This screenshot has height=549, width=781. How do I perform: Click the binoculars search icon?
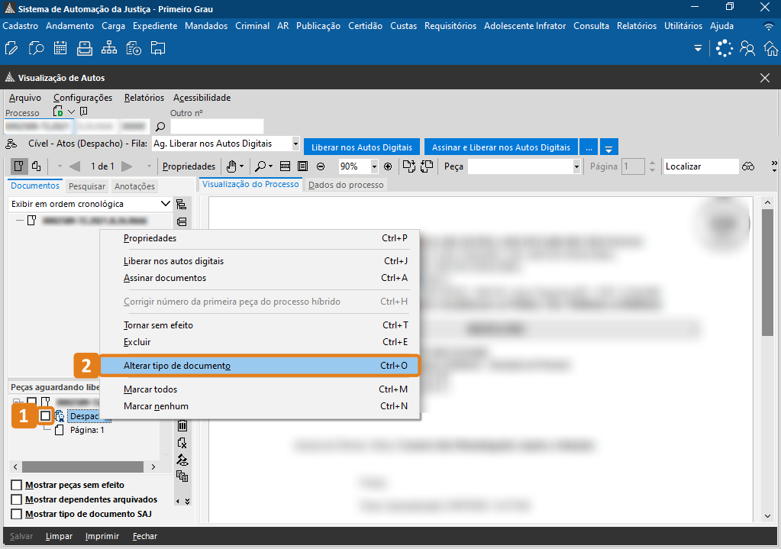748,166
